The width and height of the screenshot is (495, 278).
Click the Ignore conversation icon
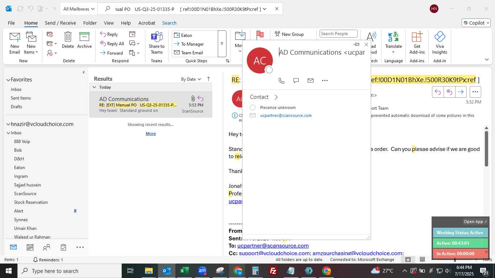coord(50,34)
